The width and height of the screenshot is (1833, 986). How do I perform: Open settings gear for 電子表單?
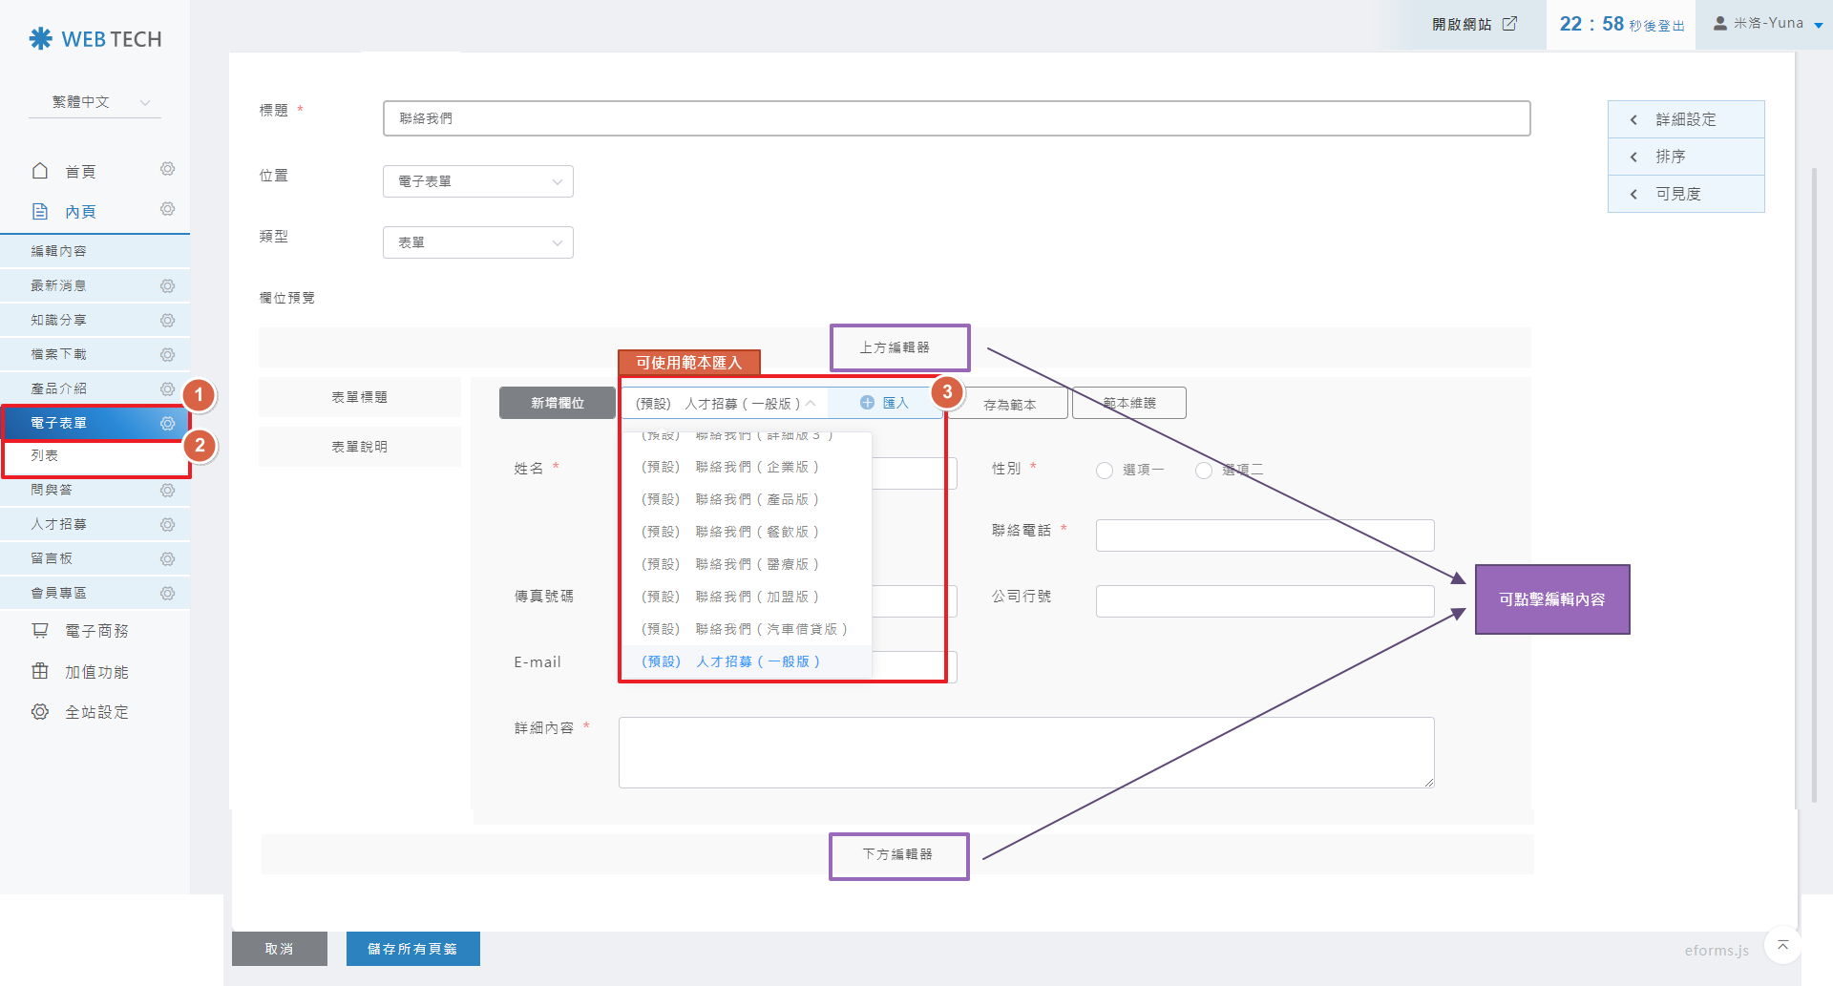[x=167, y=424]
